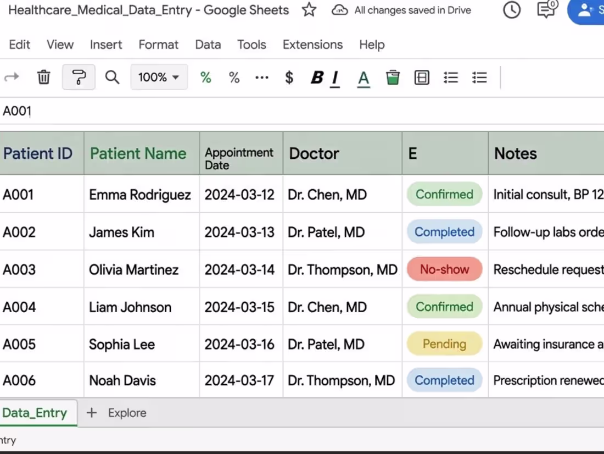Toggle bold formatting
The height and width of the screenshot is (454, 604).
click(x=317, y=77)
